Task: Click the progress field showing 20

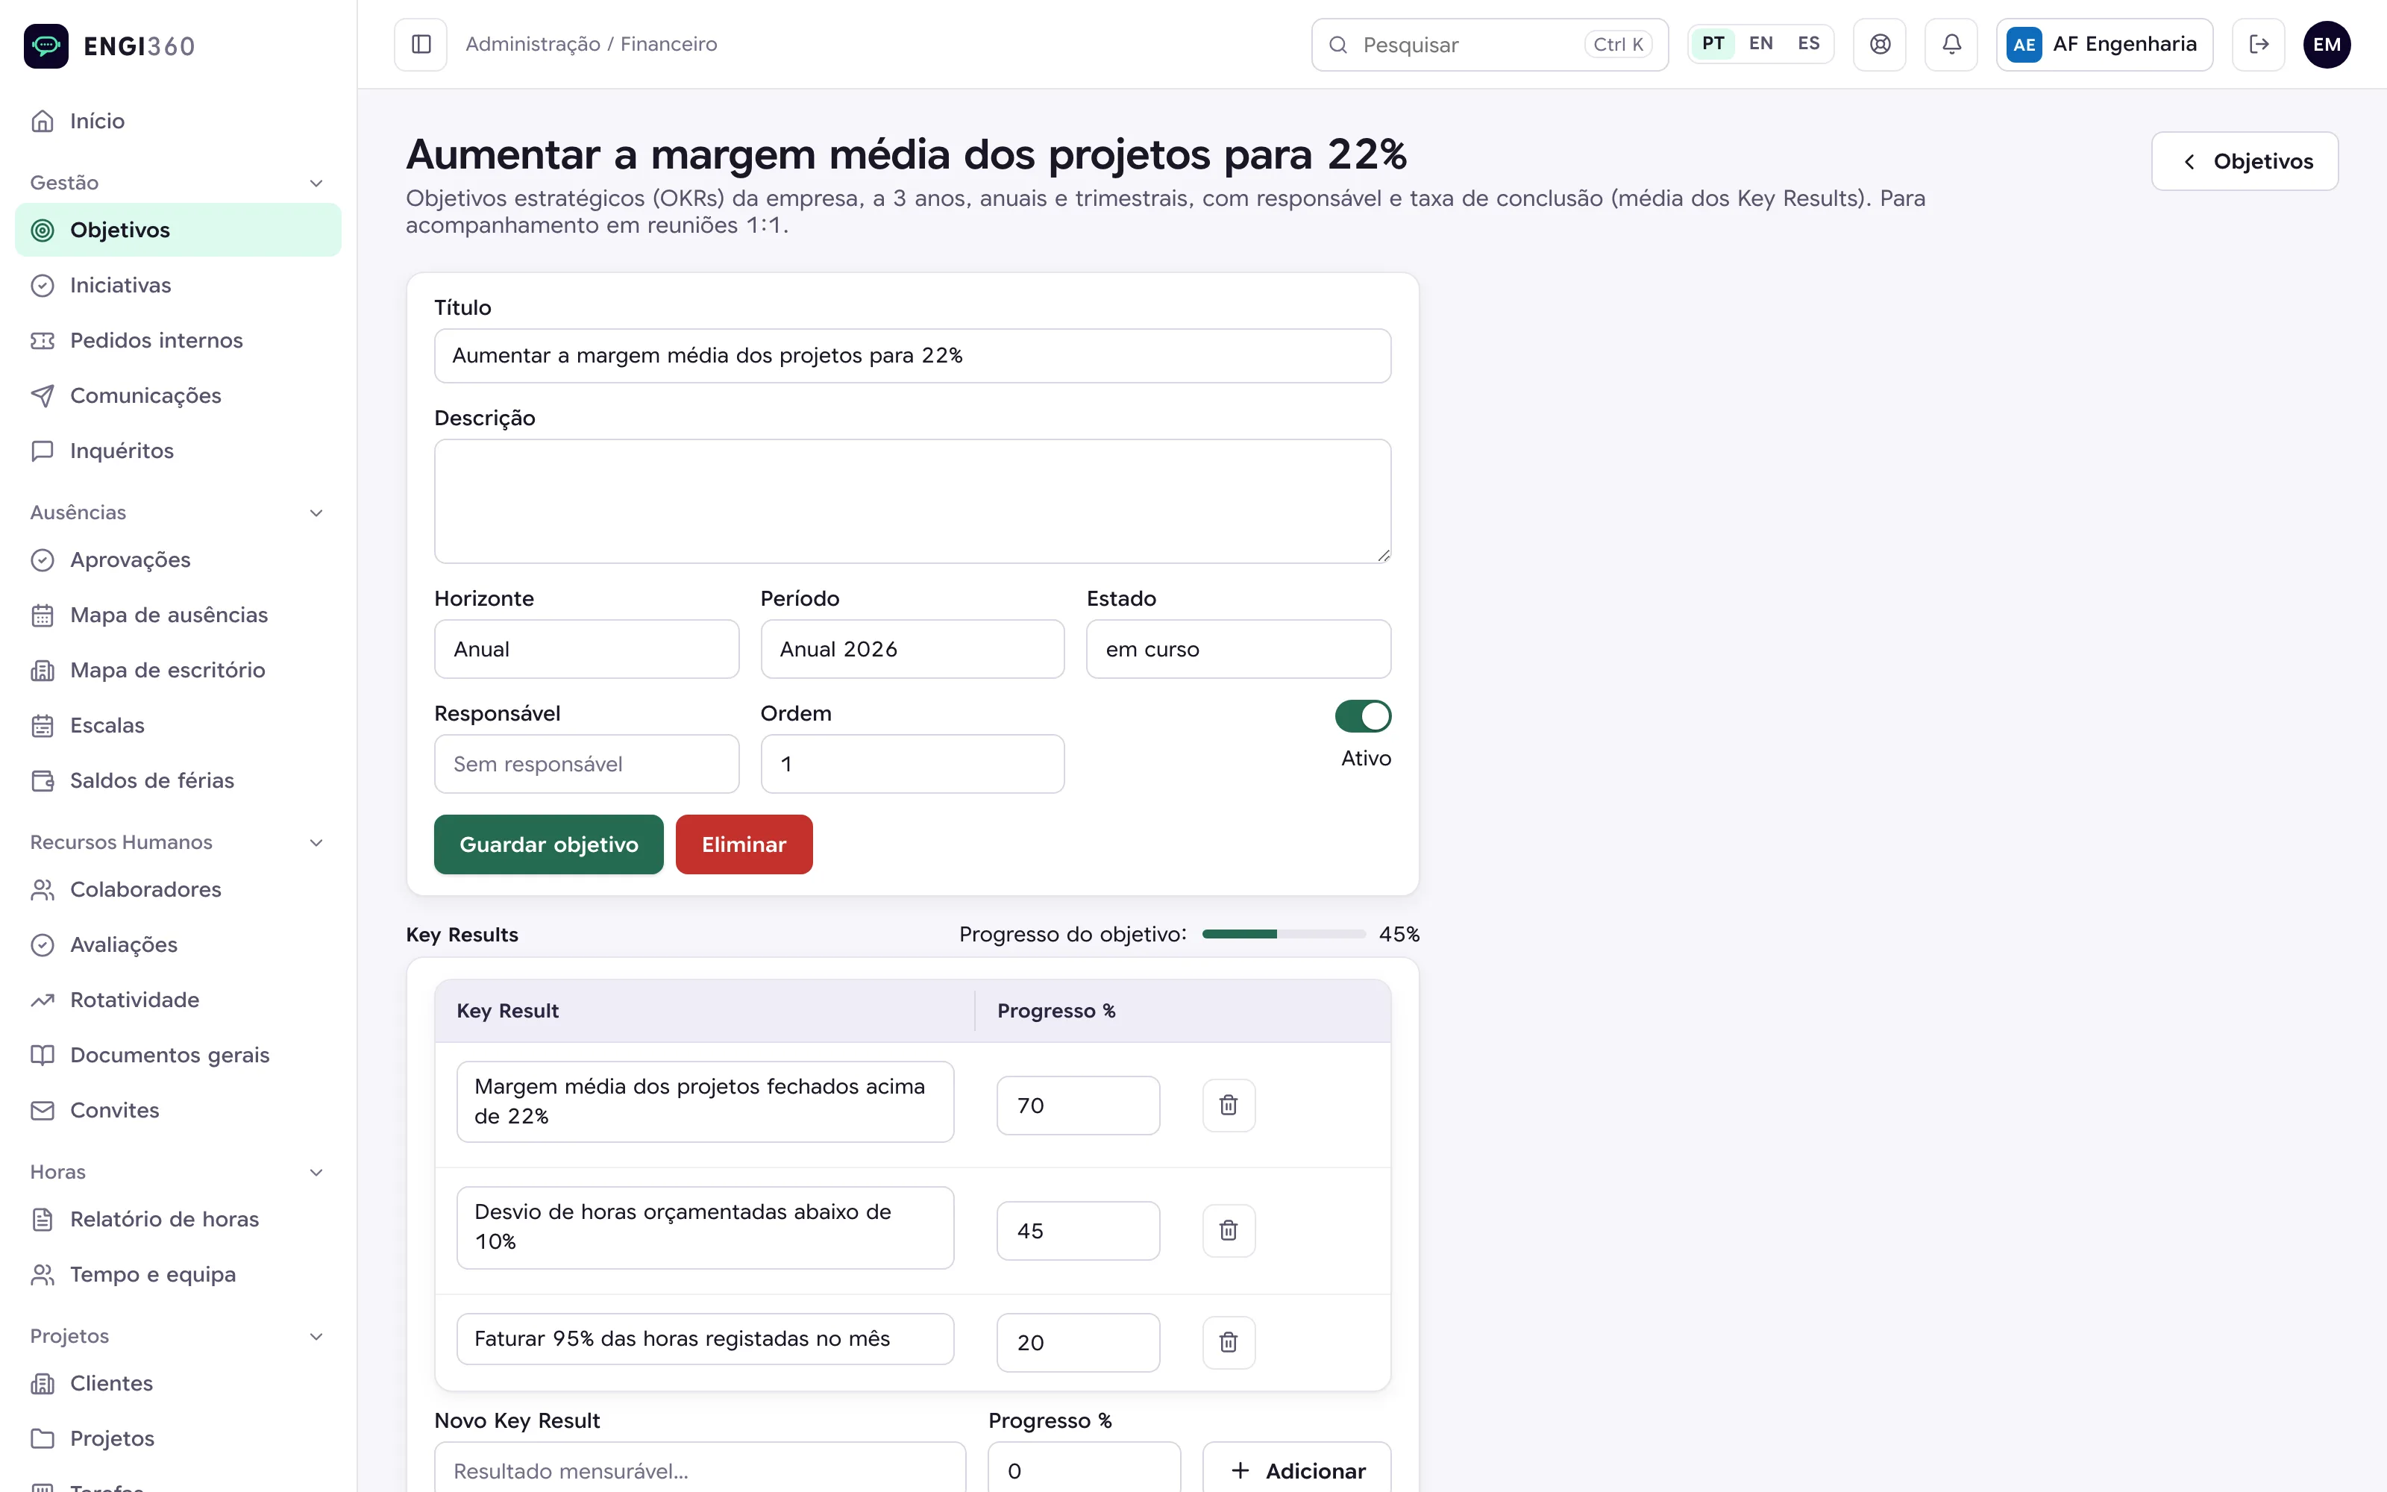Action: tap(1077, 1342)
